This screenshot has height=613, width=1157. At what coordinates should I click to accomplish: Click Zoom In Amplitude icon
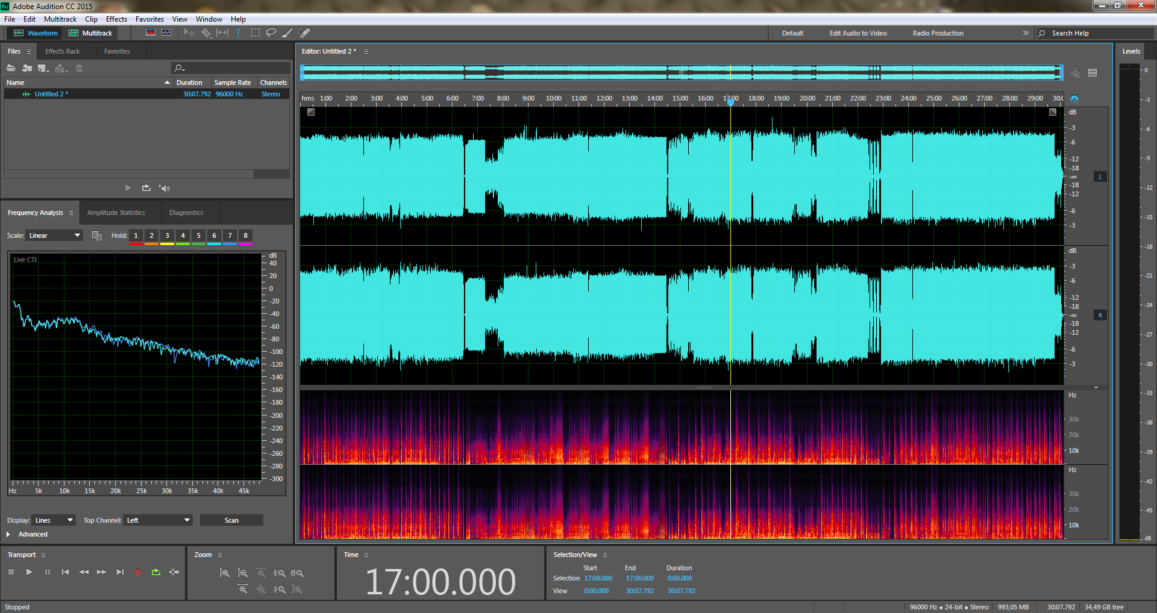point(225,573)
